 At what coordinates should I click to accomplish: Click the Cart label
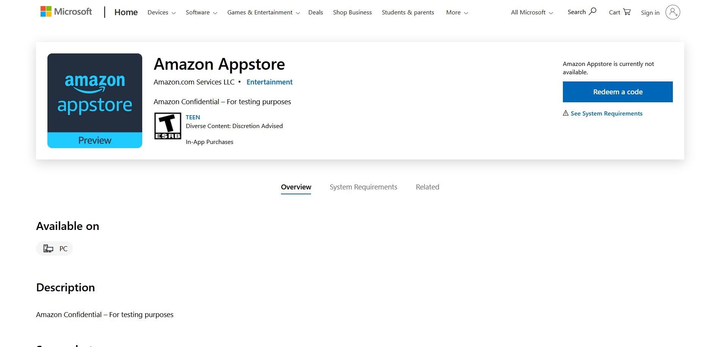[x=614, y=13]
